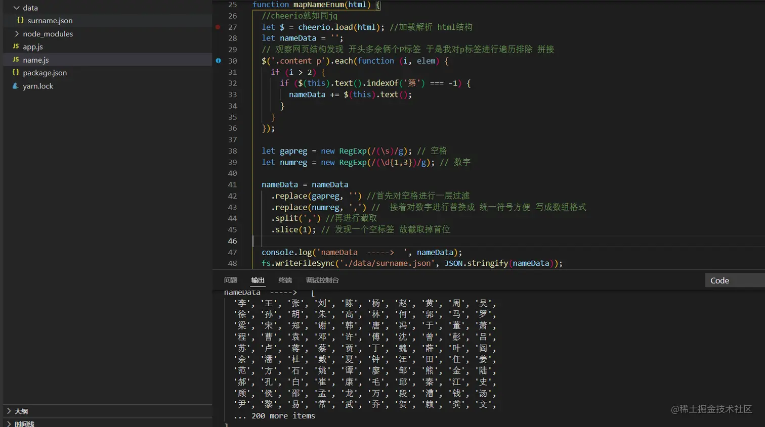This screenshot has height=427, width=765.
Task: Click console.log on line 47
Action: (287, 252)
